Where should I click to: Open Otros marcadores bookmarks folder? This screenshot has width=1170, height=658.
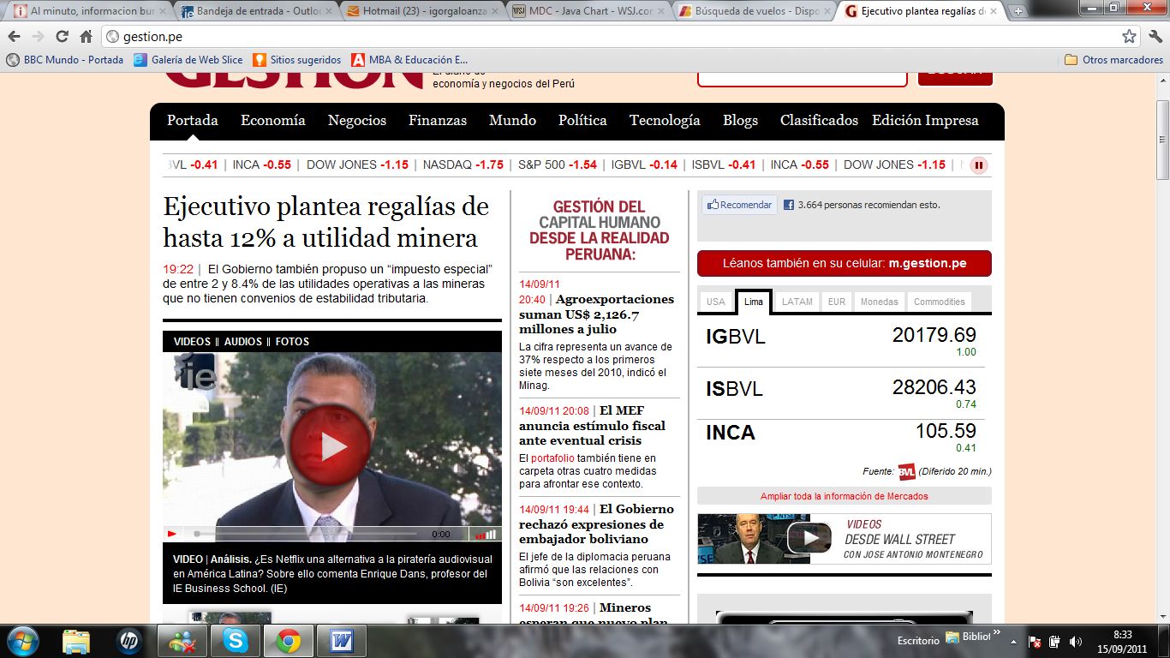[1113, 60]
